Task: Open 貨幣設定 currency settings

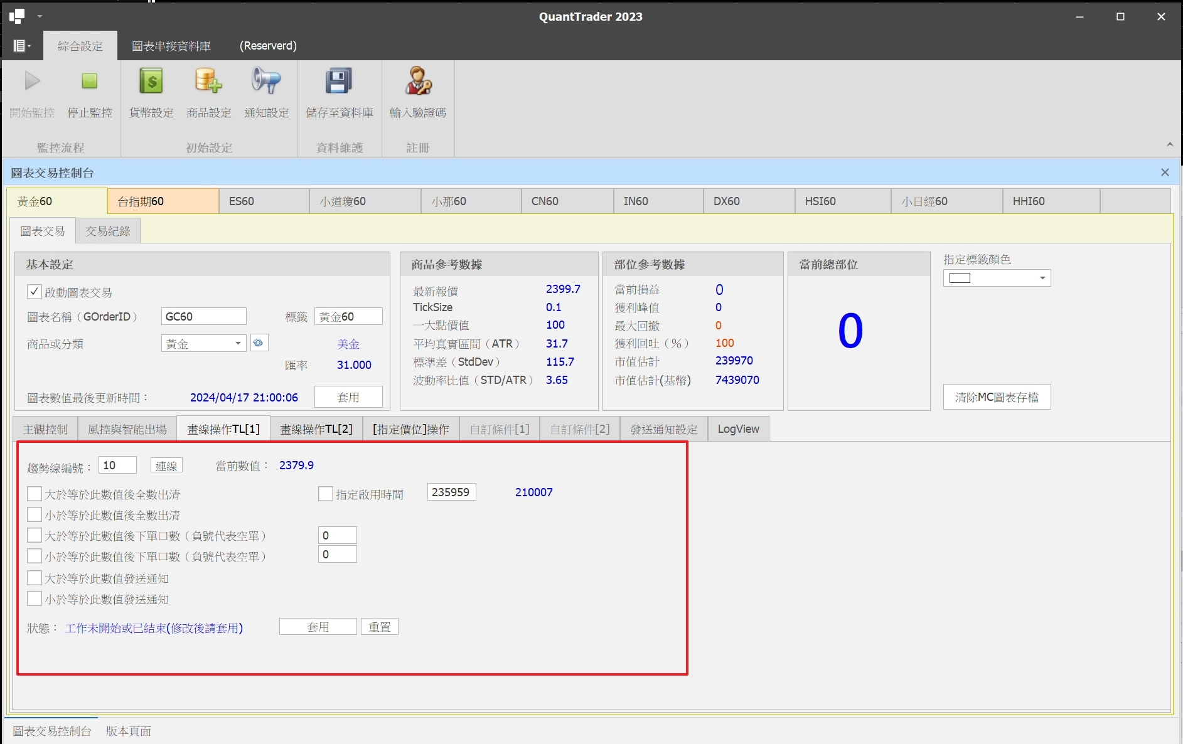Action: [151, 82]
